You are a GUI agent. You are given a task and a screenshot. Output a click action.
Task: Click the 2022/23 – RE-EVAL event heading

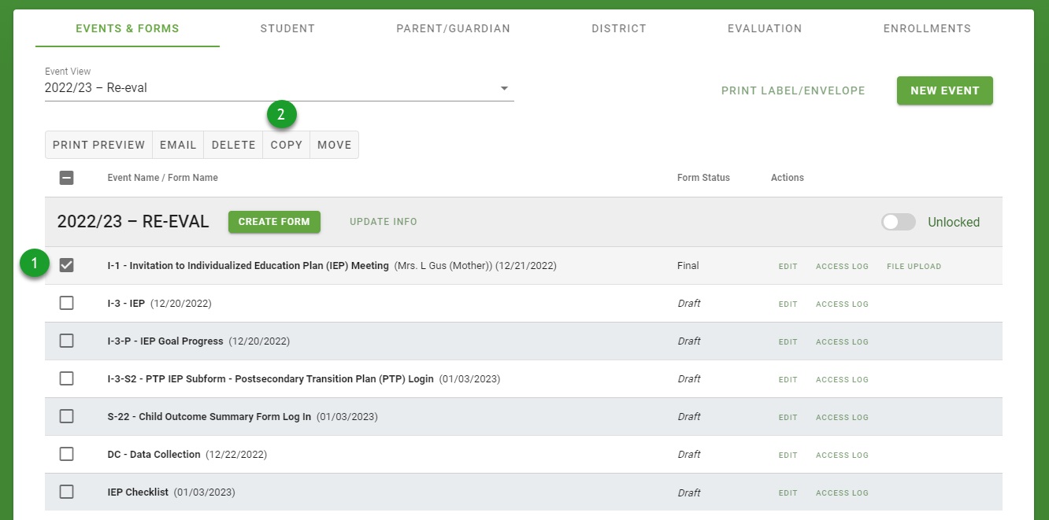pyautogui.click(x=133, y=222)
